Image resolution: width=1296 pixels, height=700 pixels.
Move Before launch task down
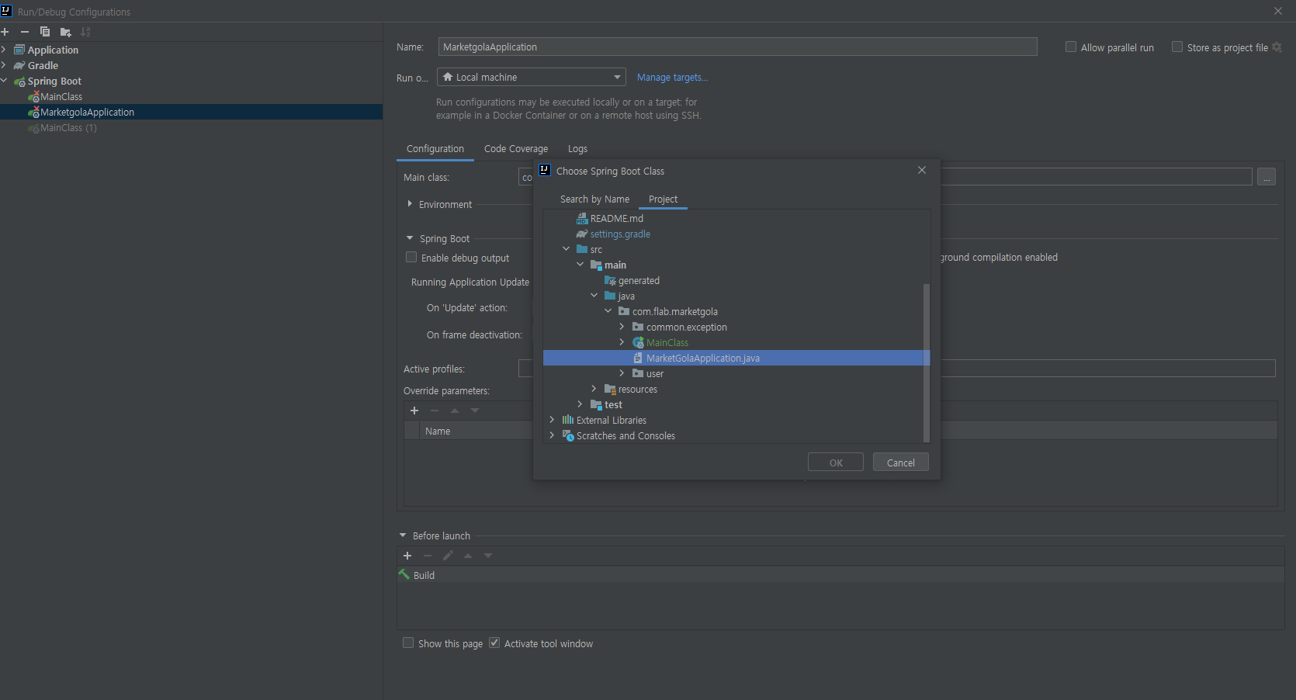(488, 556)
